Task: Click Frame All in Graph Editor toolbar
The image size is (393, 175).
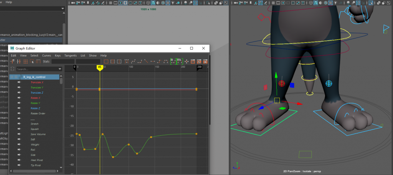Action: [x=106, y=62]
